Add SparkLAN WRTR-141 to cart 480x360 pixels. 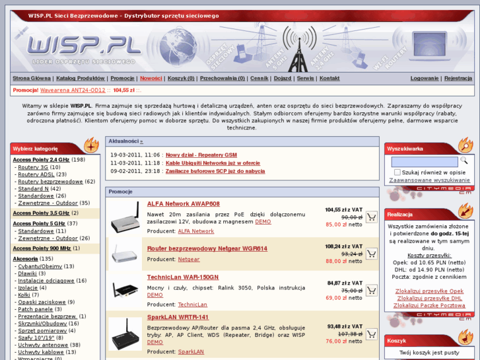(x=371, y=334)
